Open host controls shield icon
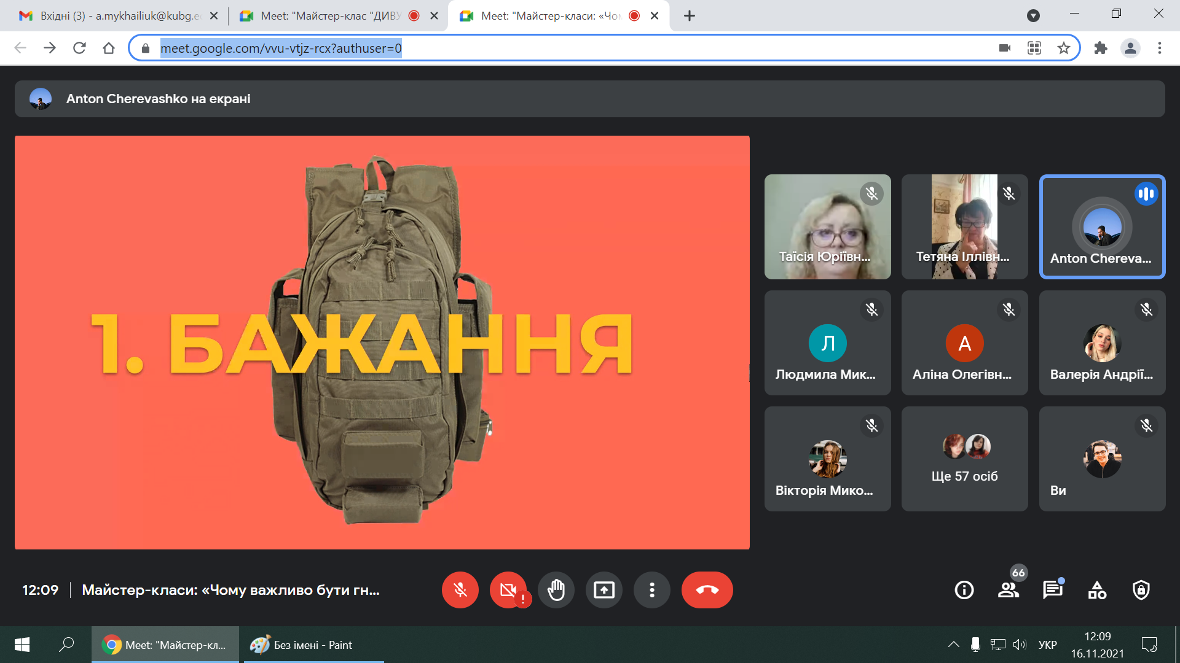Screen dimensions: 1180x663 tap(1141, 590)
